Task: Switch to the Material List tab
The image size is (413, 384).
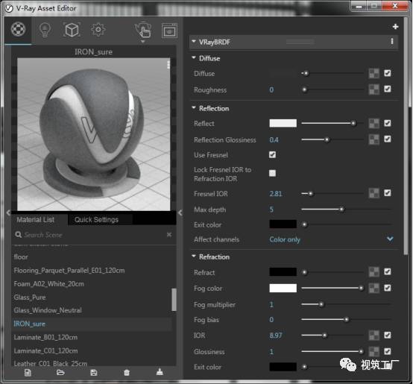Action: click(35, 220)
